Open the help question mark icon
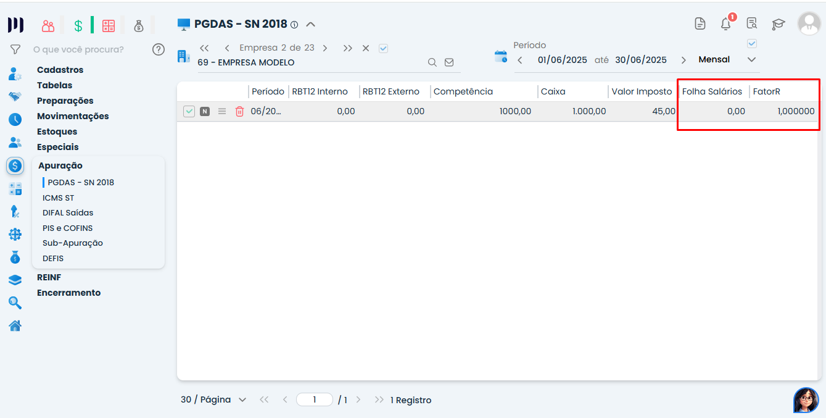Image resolution: width=826 pixels, height=418 pixels. (x=159, y=49)
